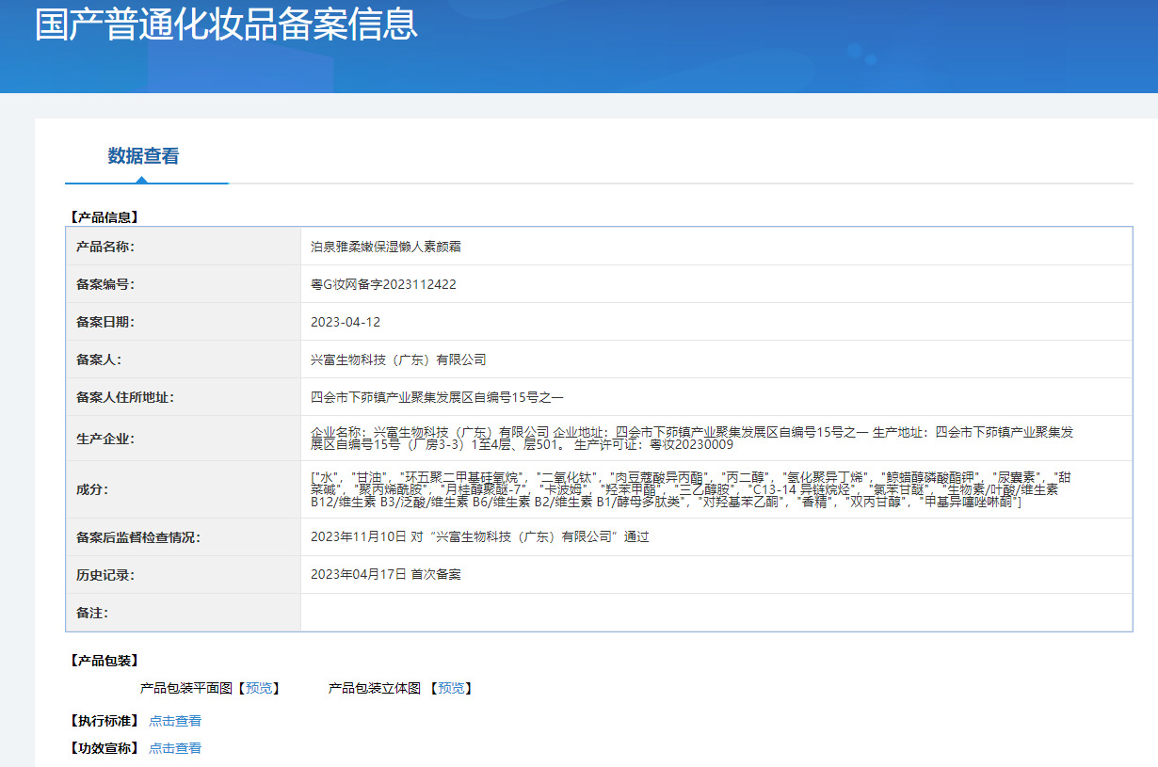Image resolution: width=1158 pixels, height=767 pixels.
Task: Click the 2023年11月10日 inspection result text
Action: pyautogui.click(x=480, y=537)
